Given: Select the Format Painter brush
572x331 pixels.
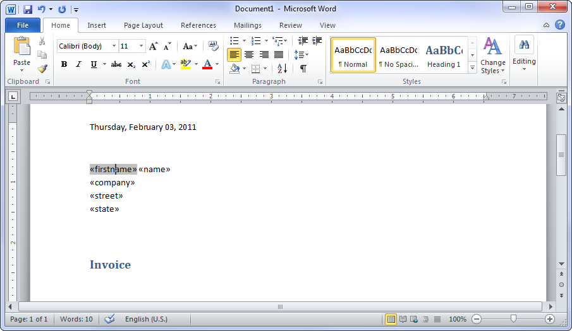Looking at the screenshot, I should click(x=42, y=68).
